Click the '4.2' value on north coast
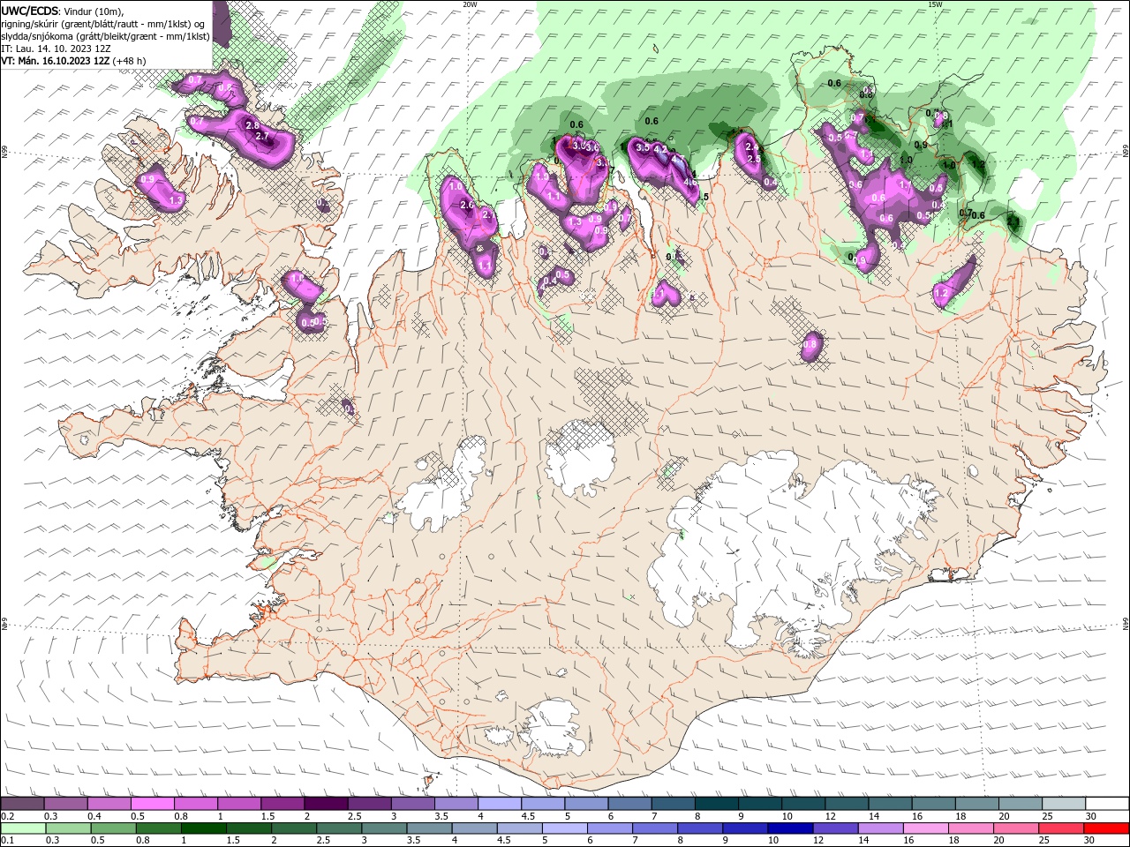 (659, 150)
